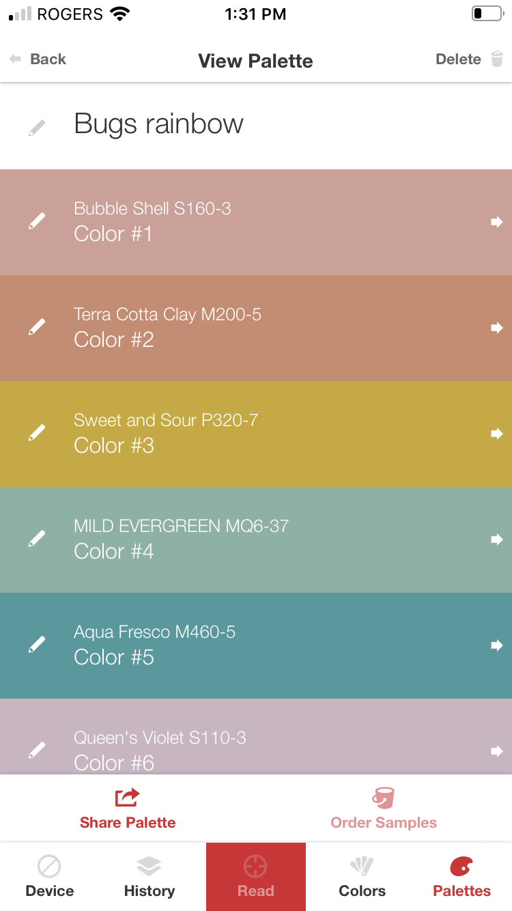Tap pencil icon for MILD EVERGREEN row

point(38,539)
